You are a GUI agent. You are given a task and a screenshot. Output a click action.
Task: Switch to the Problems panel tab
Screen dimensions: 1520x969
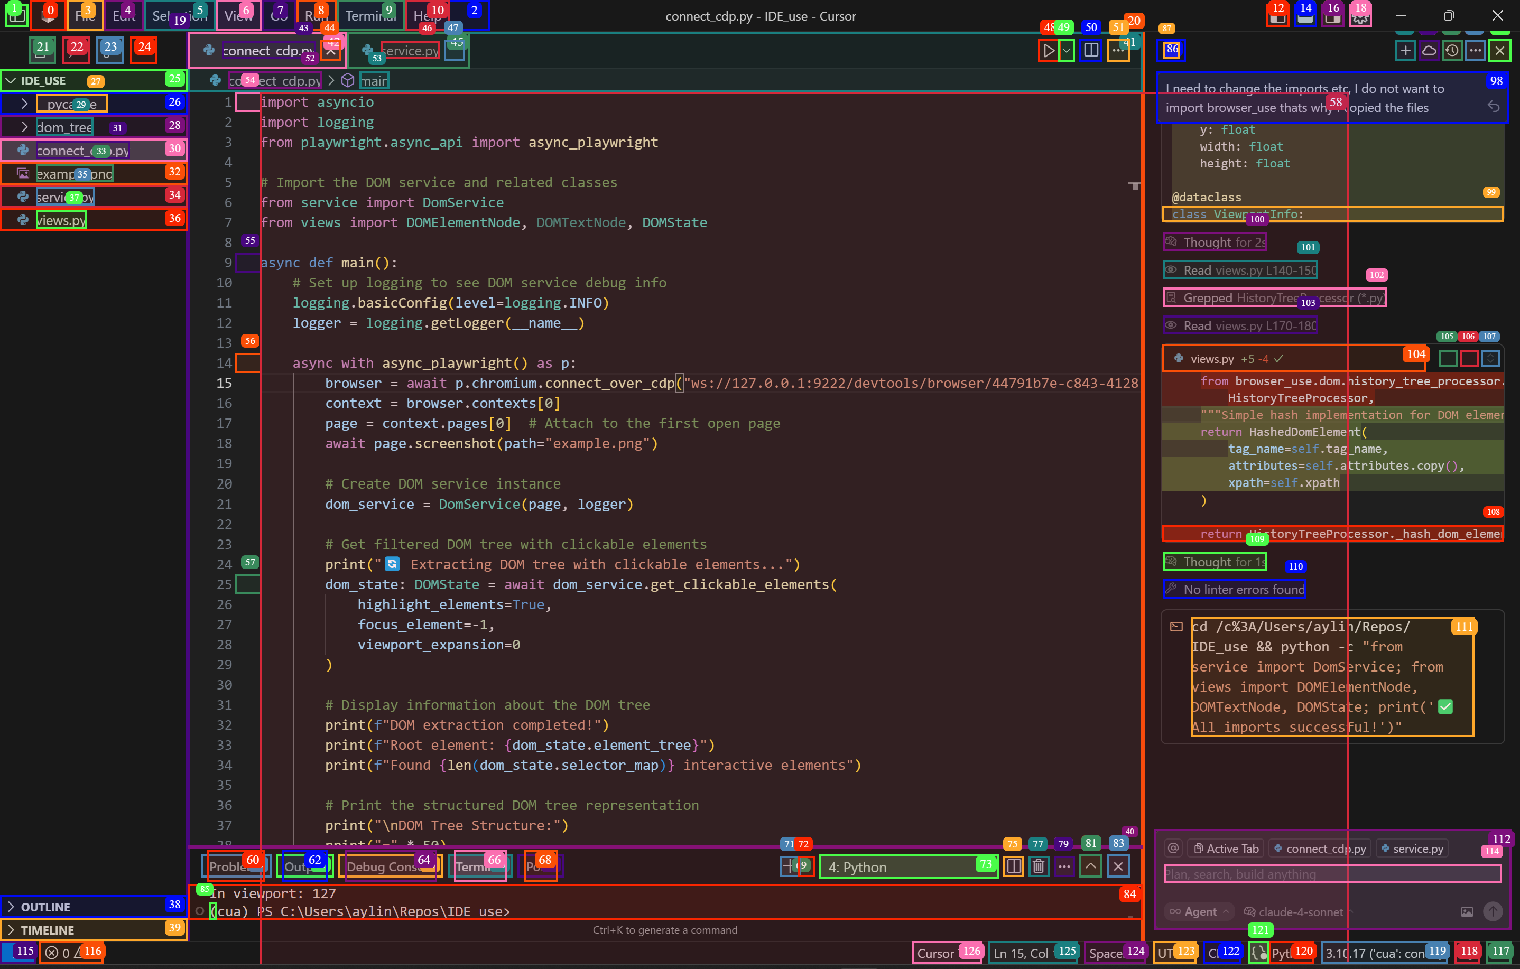[x=236, y=866]
